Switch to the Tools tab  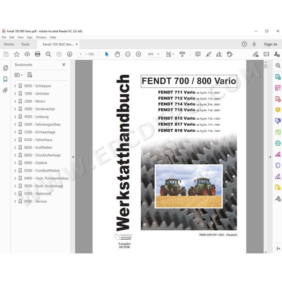point(25,44)
